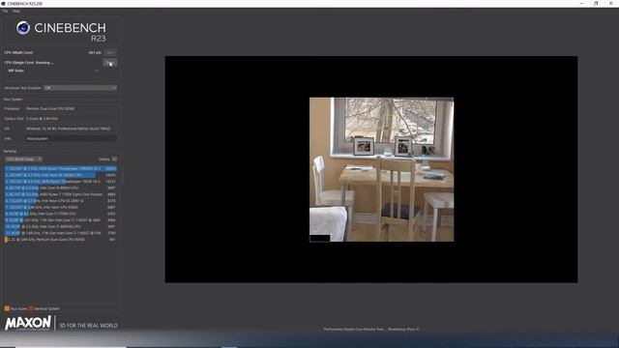Click the MP Ratio label
Image resolution: width=619 pixels, height=348 pixels.
16,71
